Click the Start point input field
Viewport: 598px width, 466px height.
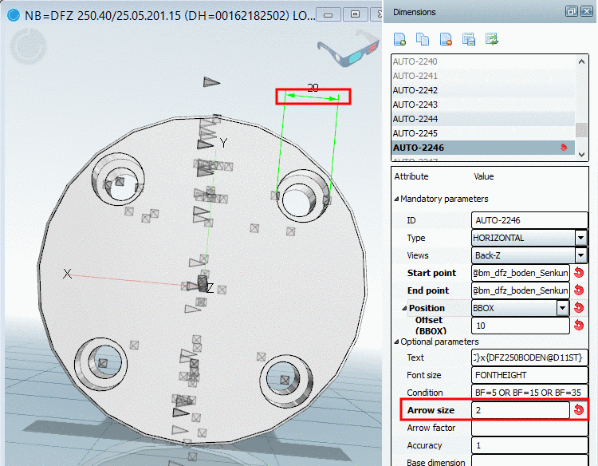click(x=520, y=273)
